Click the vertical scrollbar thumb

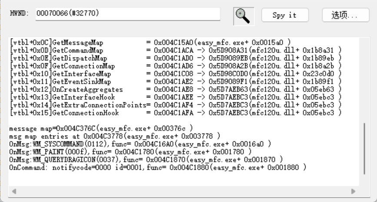coord(364,149)
